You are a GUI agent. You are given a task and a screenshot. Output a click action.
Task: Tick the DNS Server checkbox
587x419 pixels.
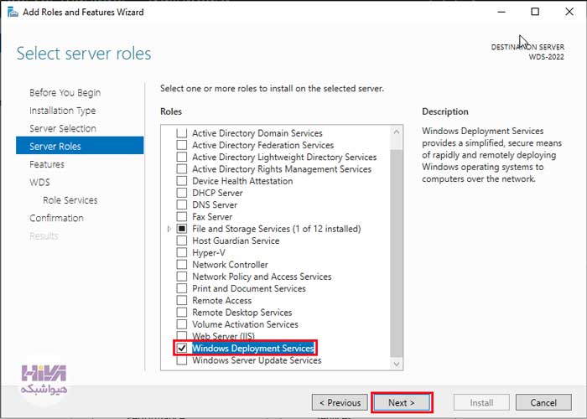(x=182, y=205)
